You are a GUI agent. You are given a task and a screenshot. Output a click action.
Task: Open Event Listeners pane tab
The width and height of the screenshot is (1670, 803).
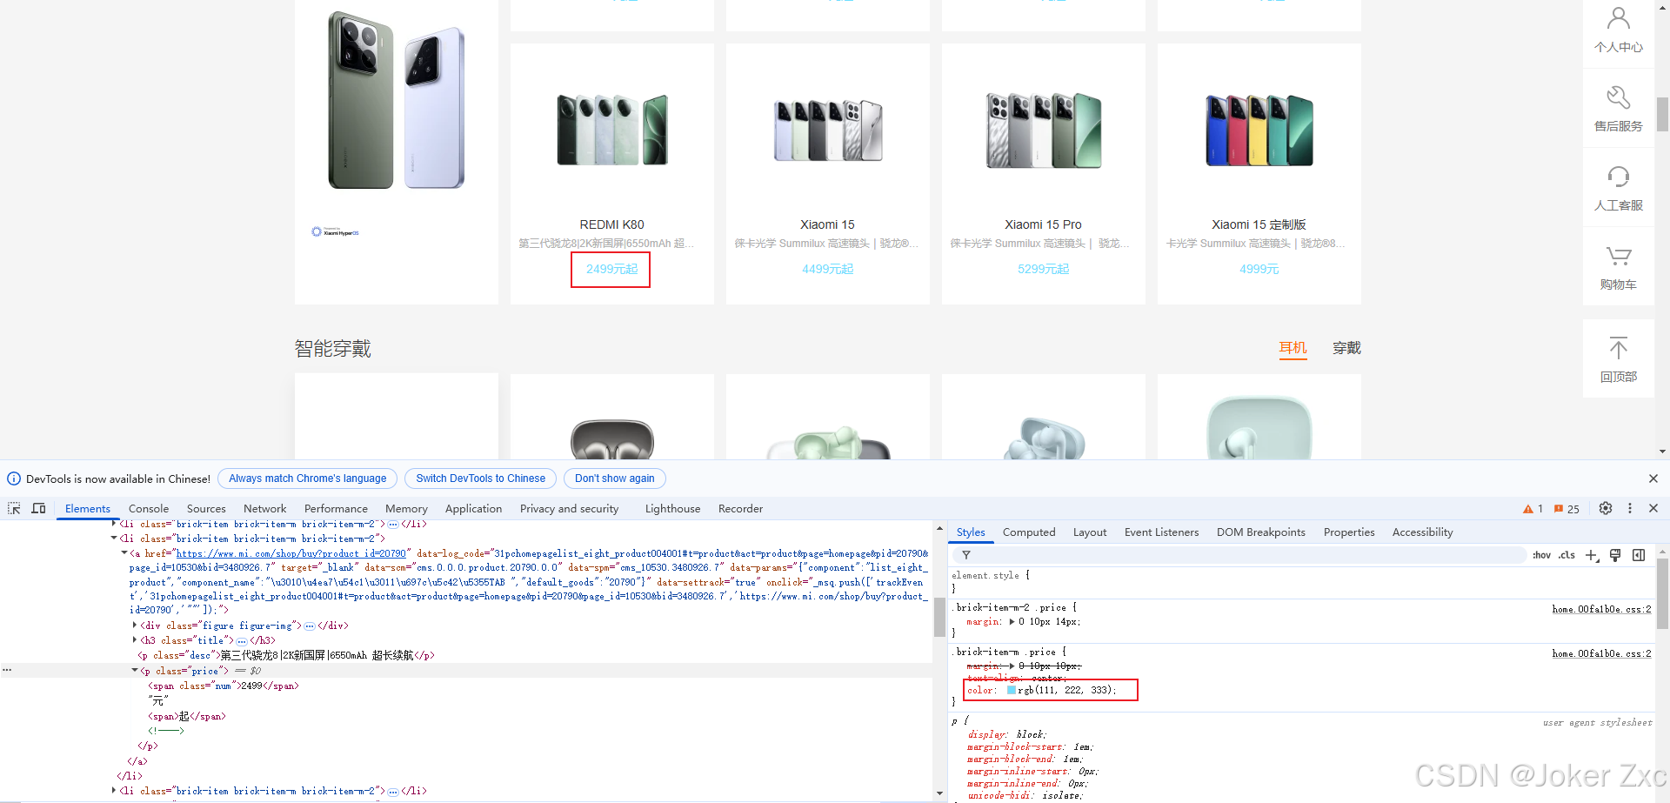[x=1161, y=532]
